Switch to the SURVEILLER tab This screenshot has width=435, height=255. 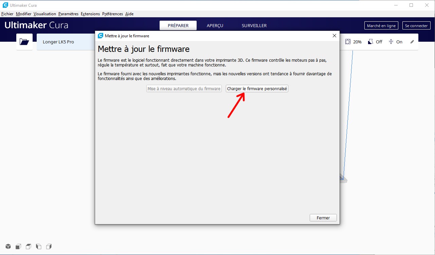coord(254,25)
